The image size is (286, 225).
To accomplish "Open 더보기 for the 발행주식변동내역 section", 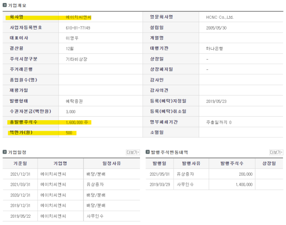I will pos(276,152).
